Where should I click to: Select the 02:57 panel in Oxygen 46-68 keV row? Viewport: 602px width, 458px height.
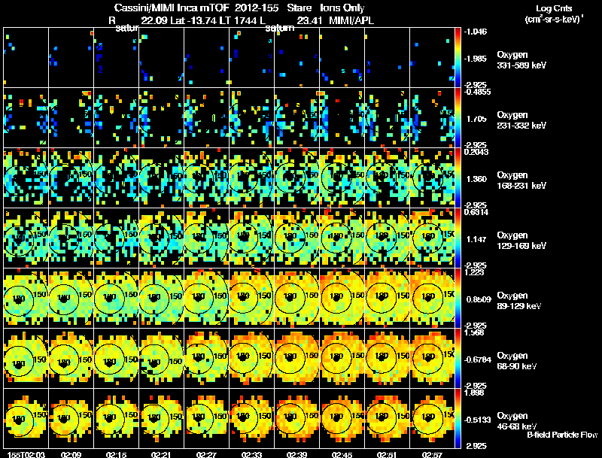432,418
